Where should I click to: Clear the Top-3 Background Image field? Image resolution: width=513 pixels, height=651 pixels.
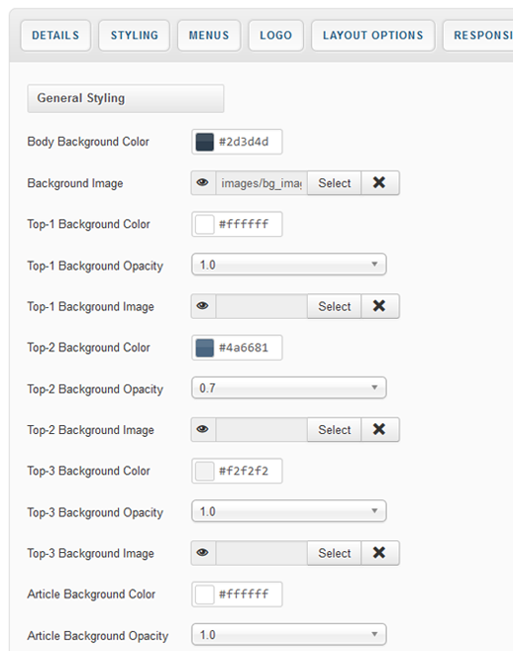tap(379, 553)
